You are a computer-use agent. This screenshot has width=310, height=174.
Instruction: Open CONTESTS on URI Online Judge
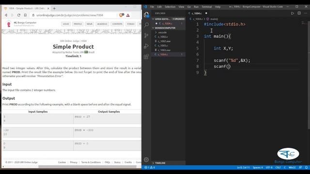[x=117, y=24]
